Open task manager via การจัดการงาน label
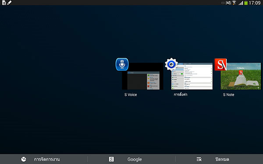The height and width of the screenshot is (164, 263). click(x=47, y=159)
